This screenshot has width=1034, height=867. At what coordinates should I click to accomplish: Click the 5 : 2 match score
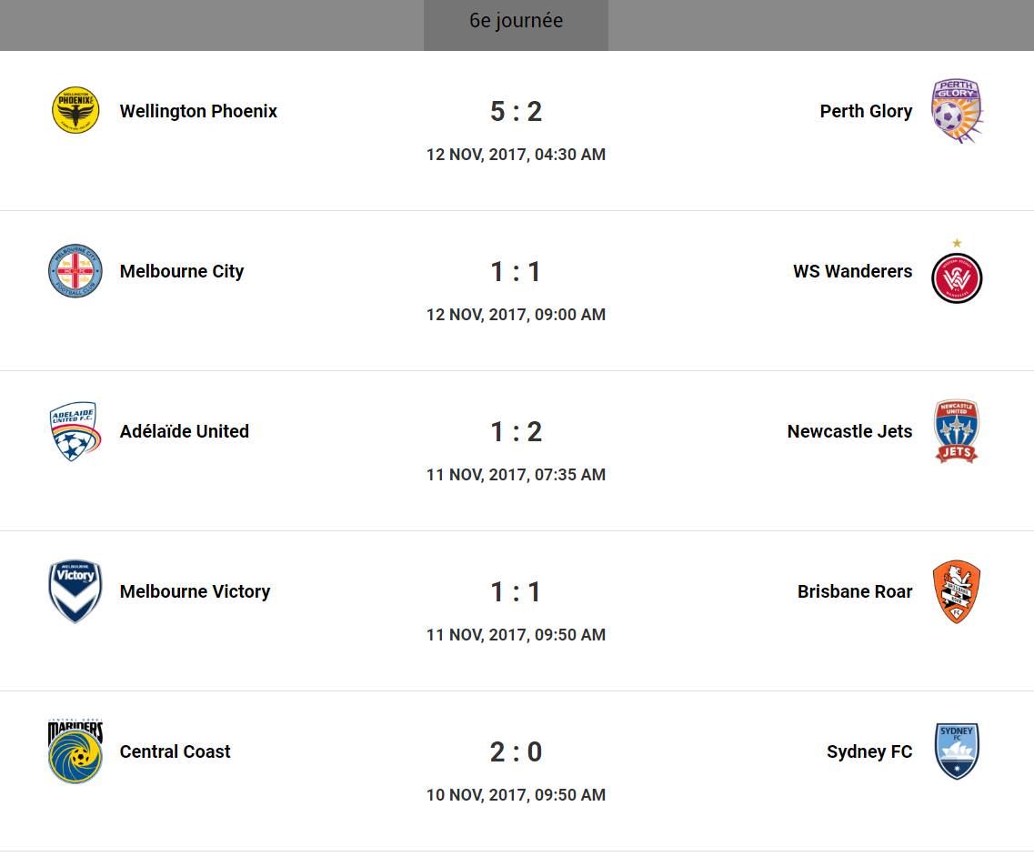pyautogui.click(x=516, y=111)
